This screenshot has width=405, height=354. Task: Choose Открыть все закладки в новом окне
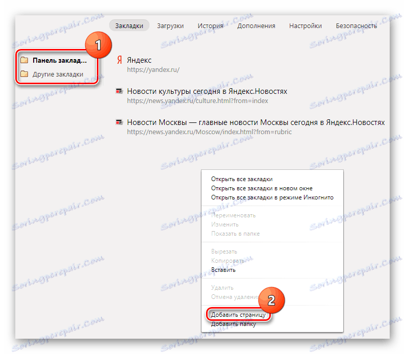262,188
